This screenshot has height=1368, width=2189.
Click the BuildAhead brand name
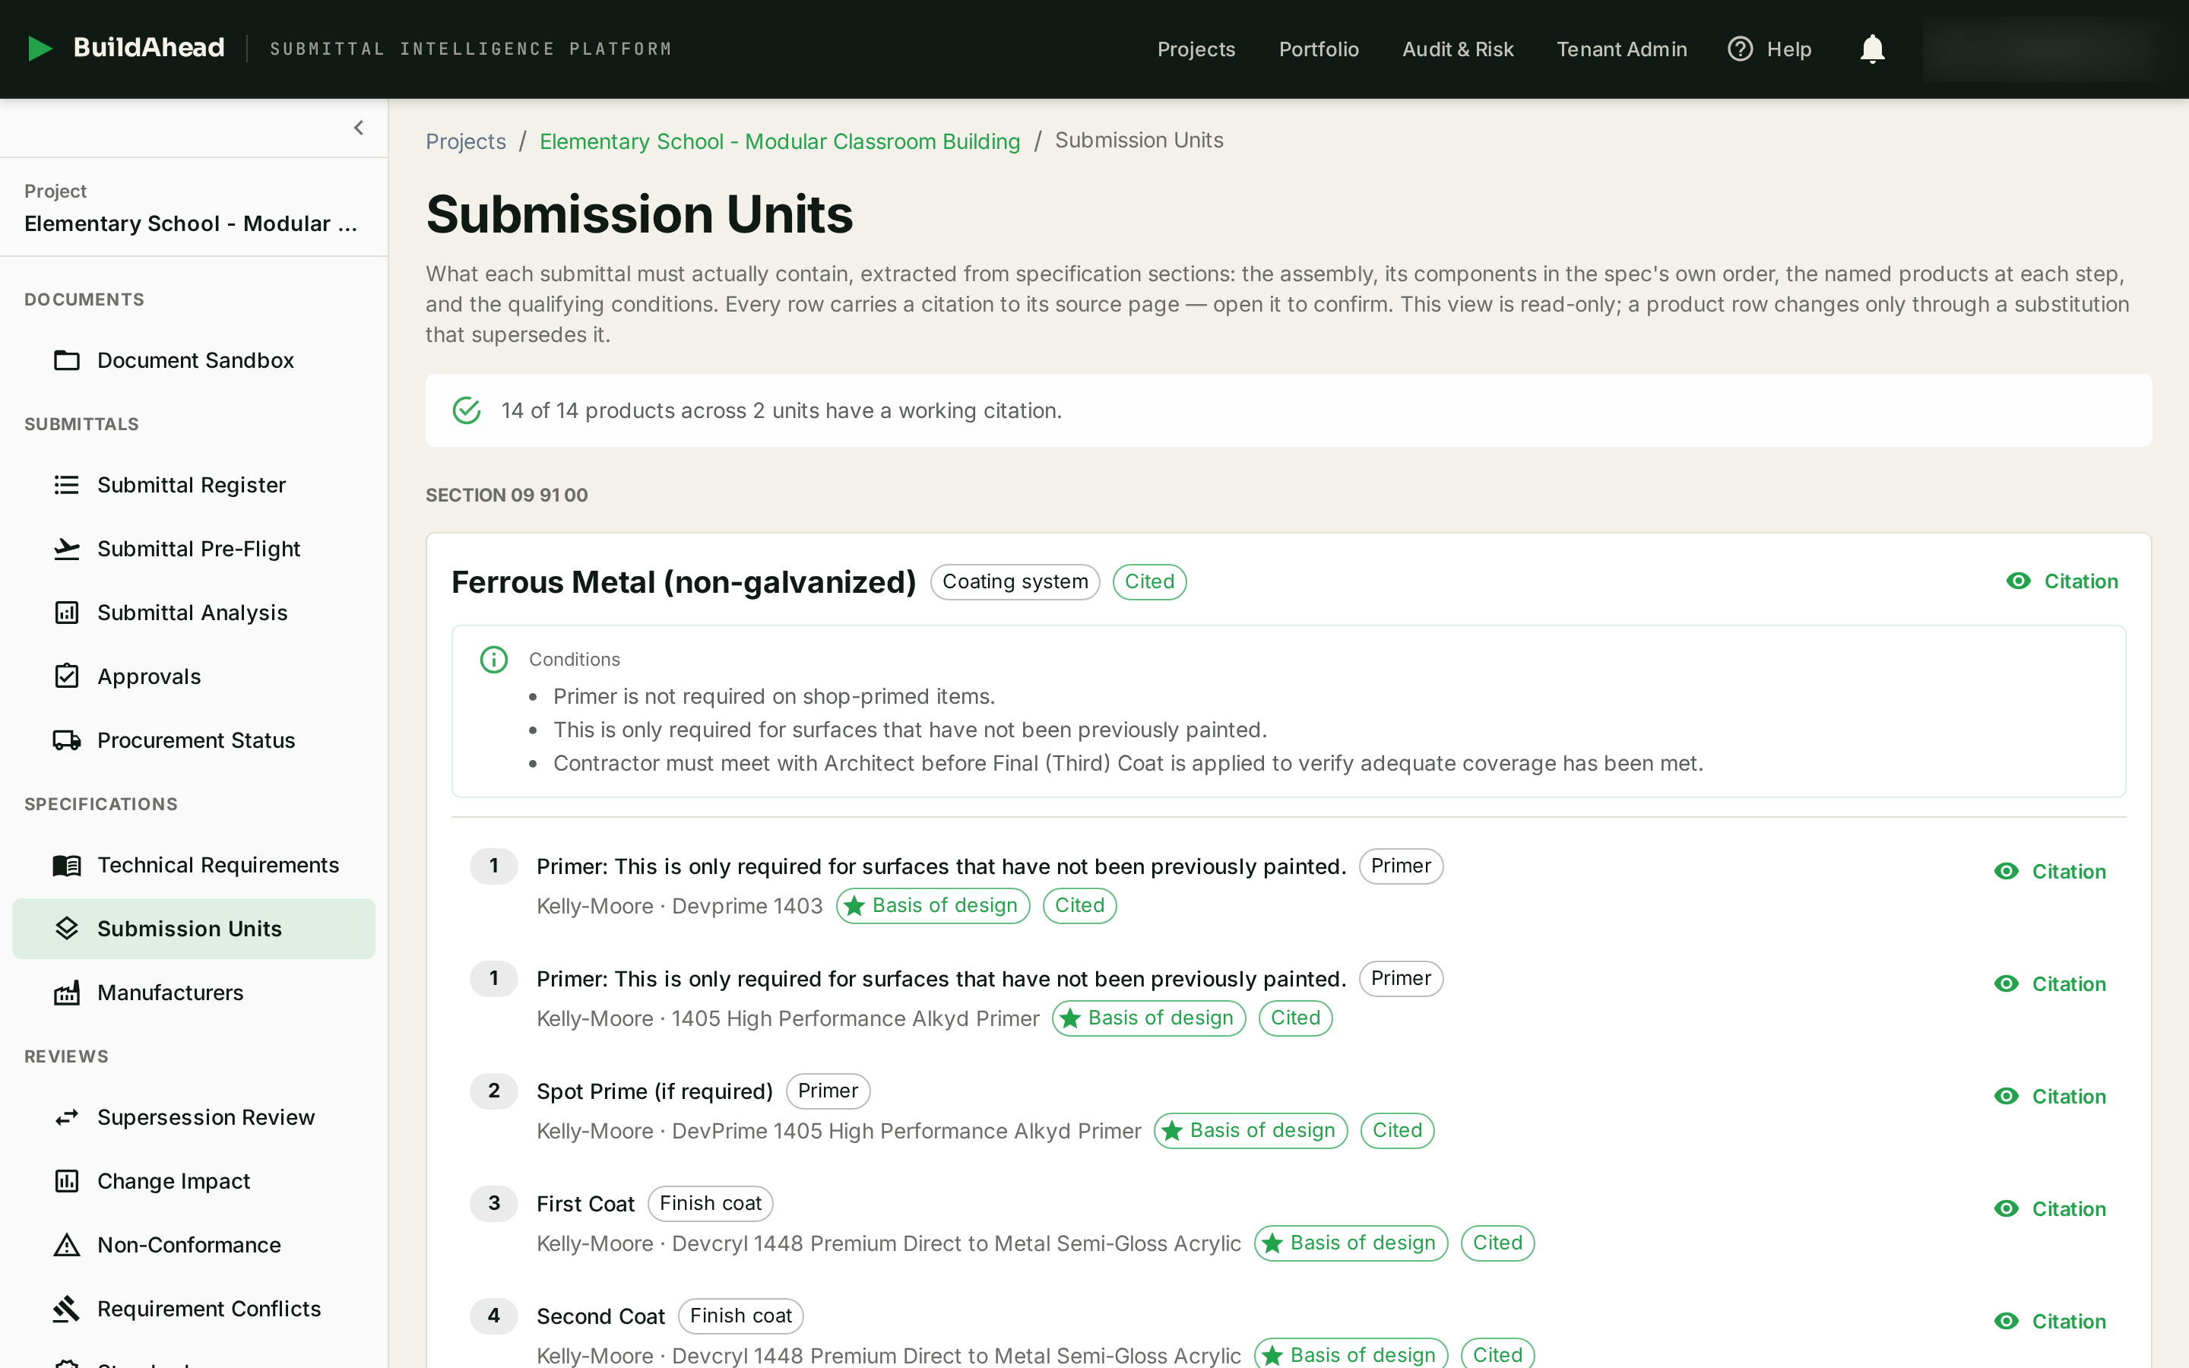(x=148, y=48)
